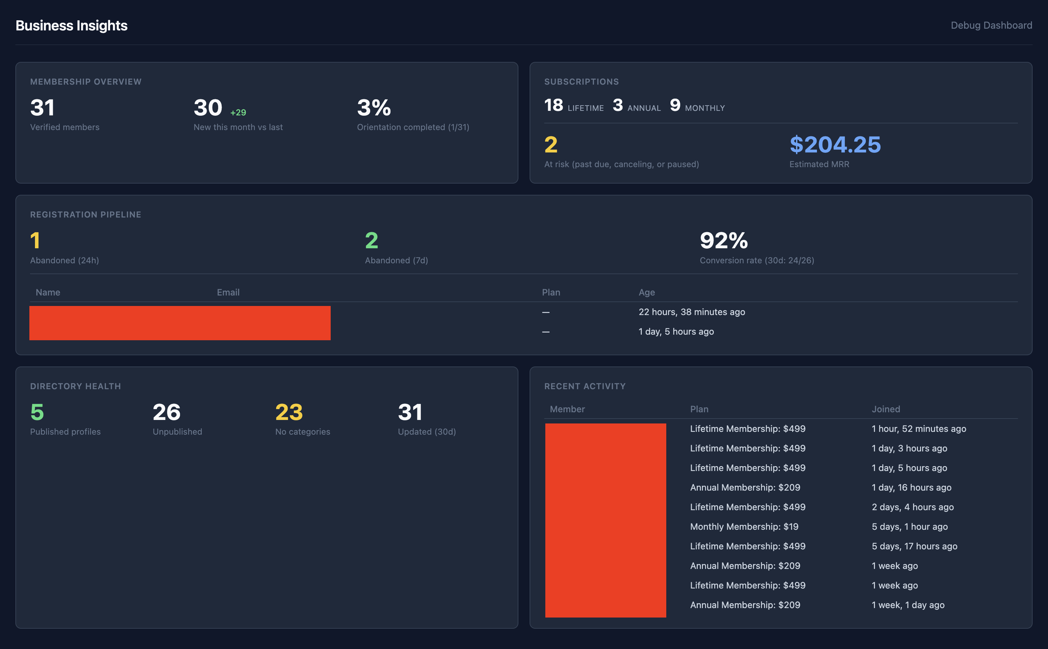Sort by the Name column header

tap(47, 292)
